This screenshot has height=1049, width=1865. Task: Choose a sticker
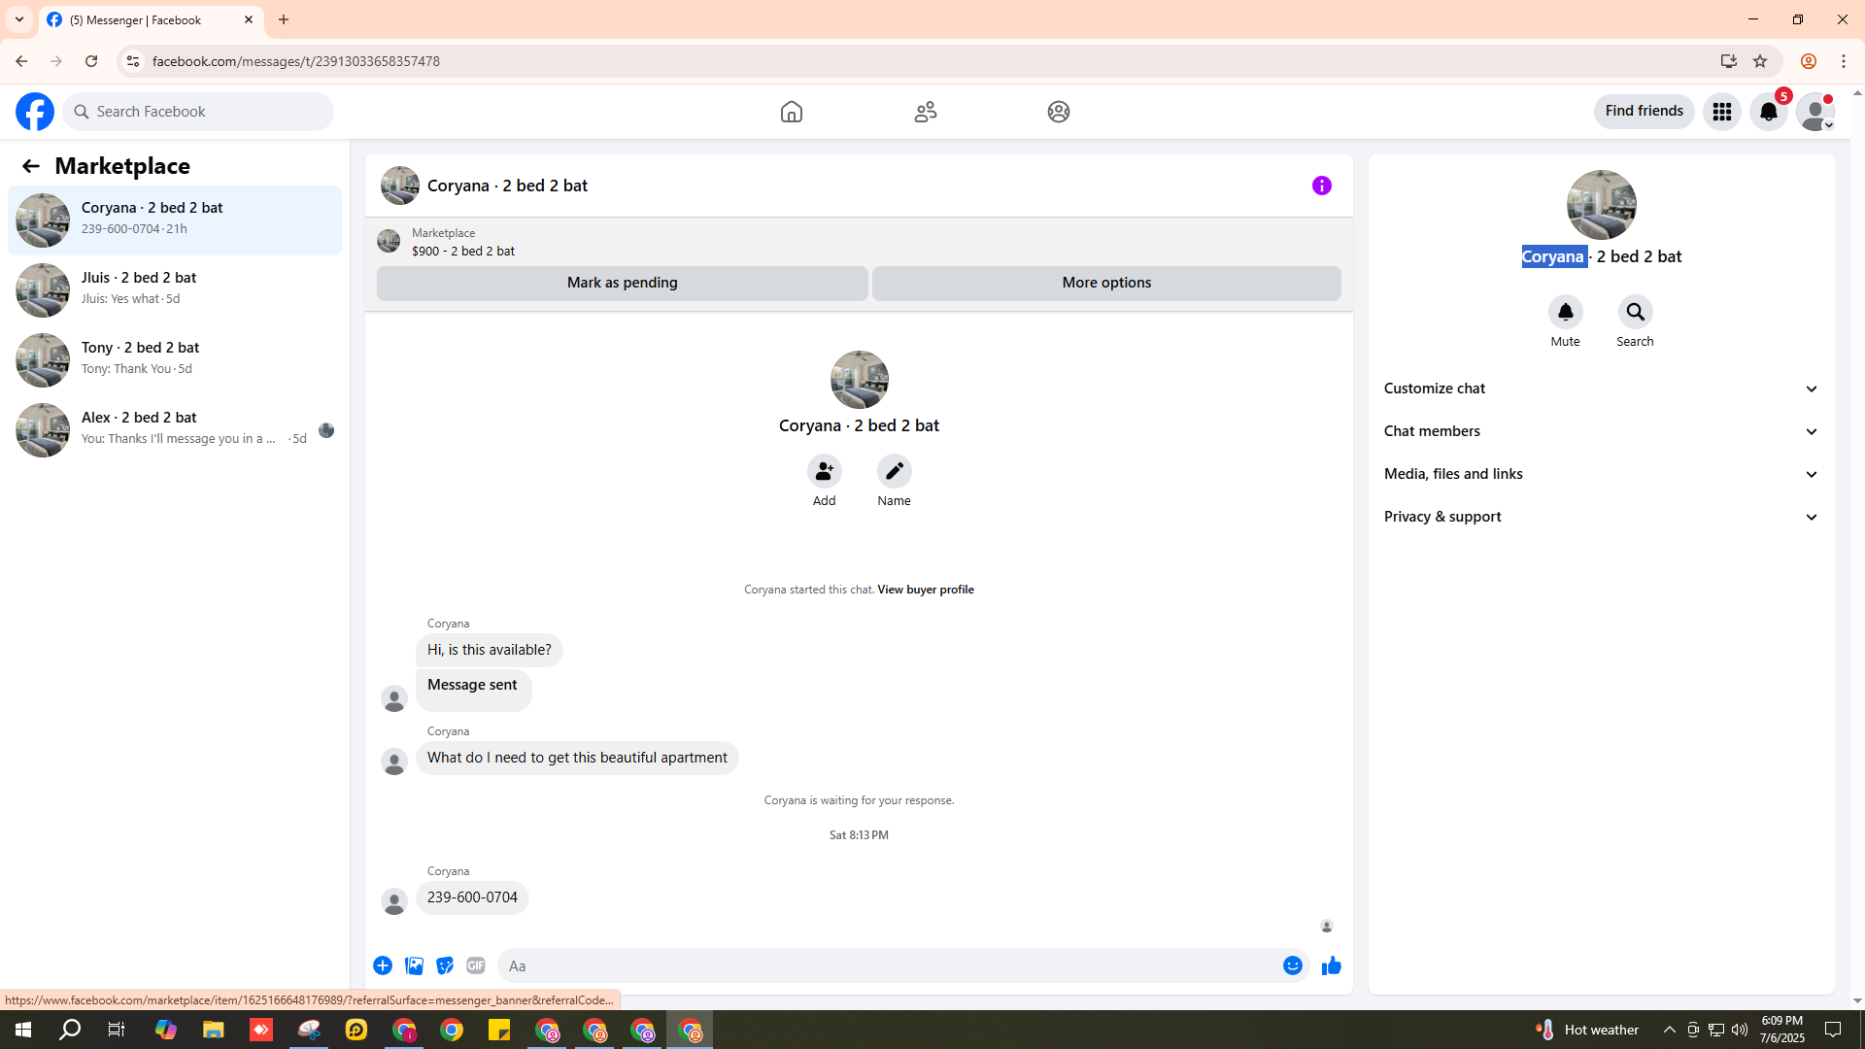[445, 965]
